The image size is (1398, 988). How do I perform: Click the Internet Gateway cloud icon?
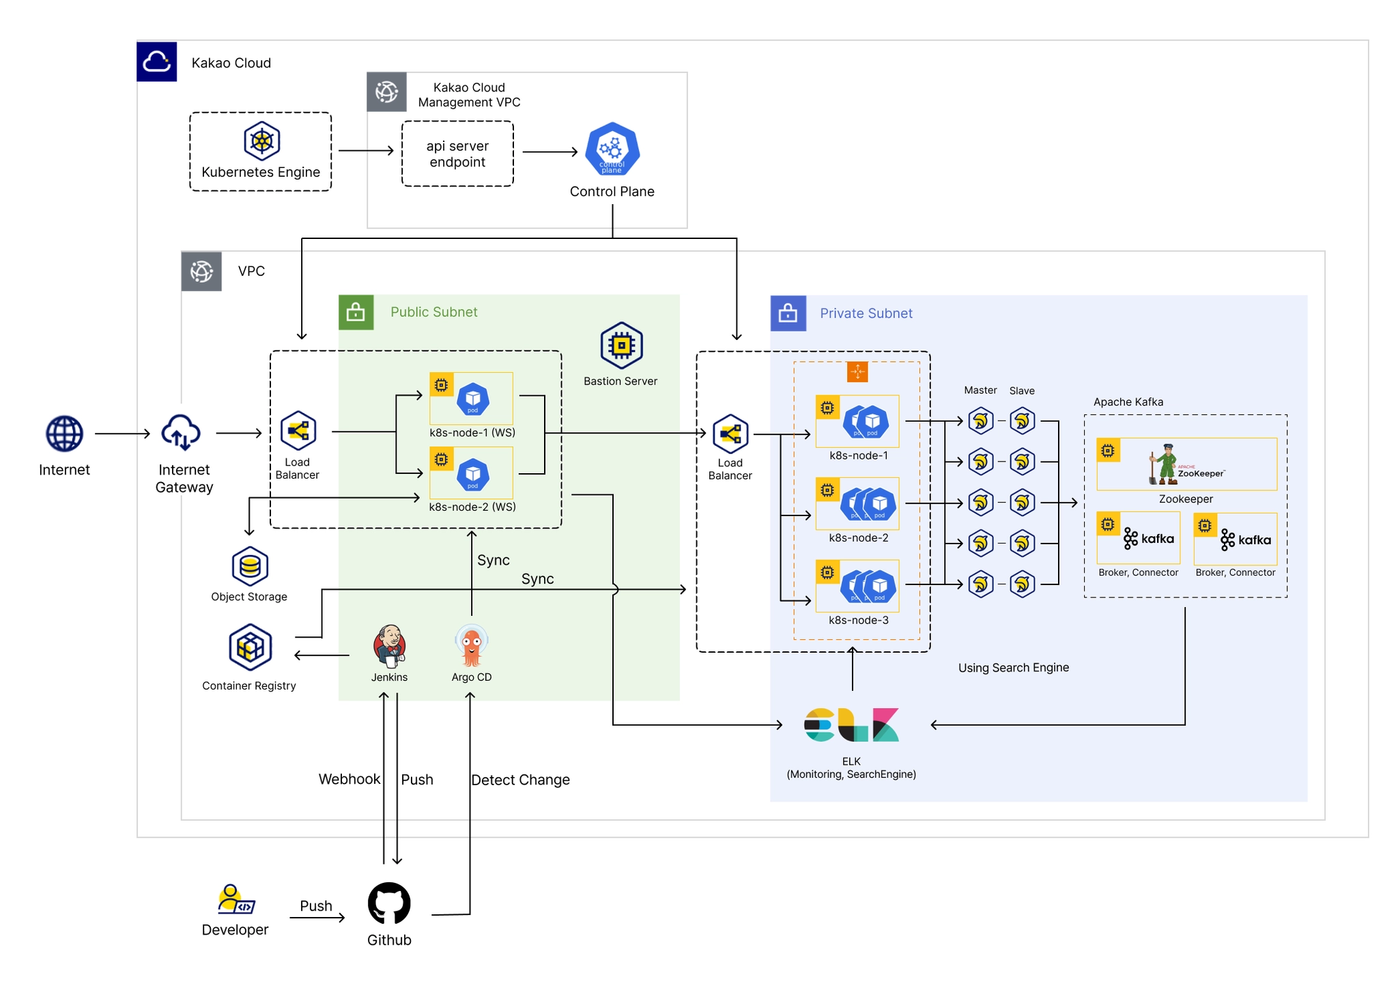click(181, 433)
